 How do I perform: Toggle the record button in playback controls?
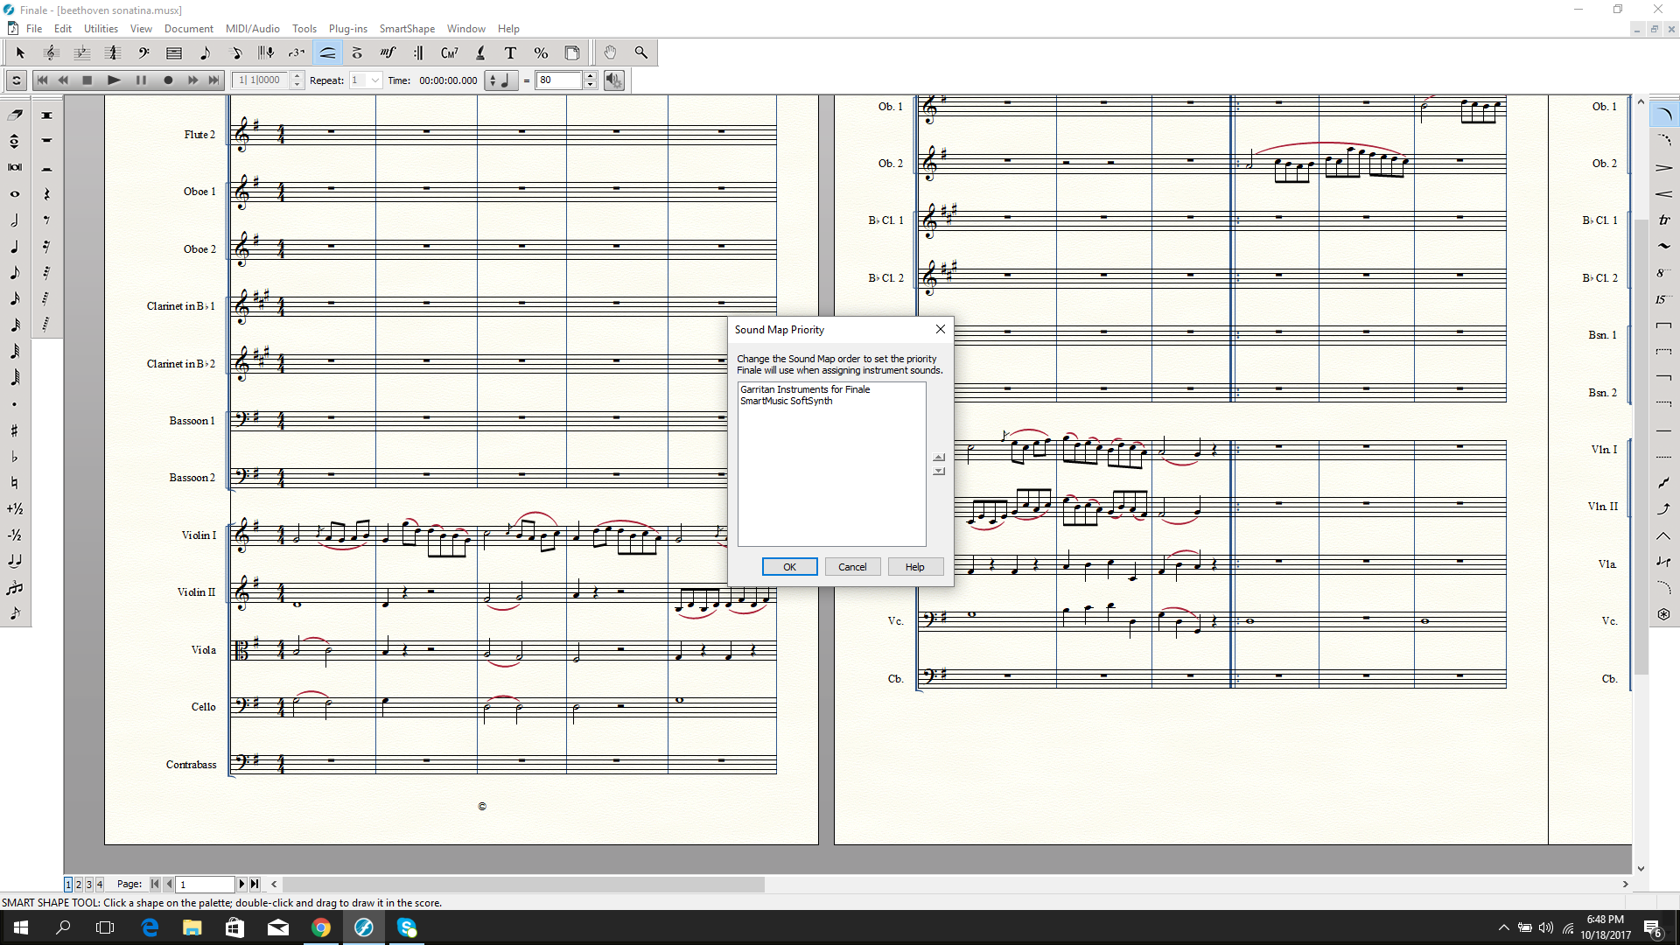tap(168, 80)
